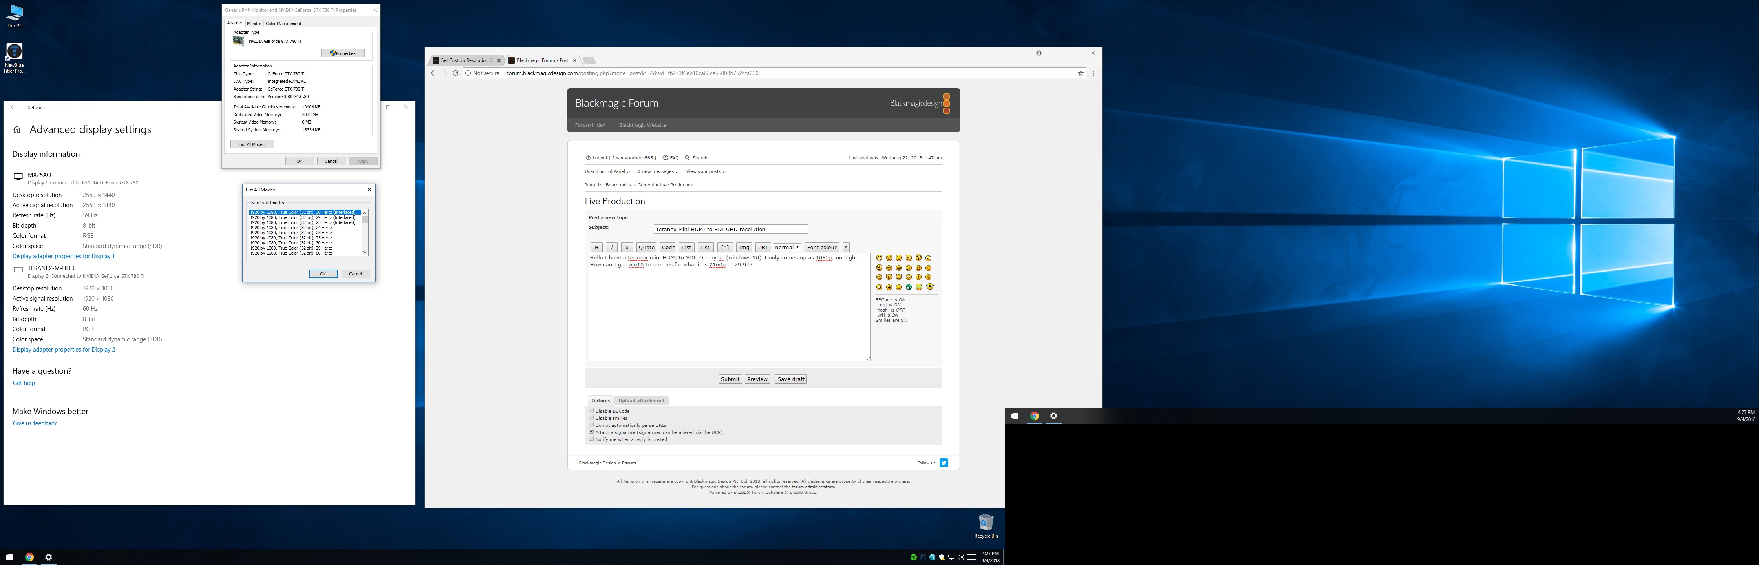Click Give us feedback link
This screenshot has width=1759, height=565.
coord(35,424)
